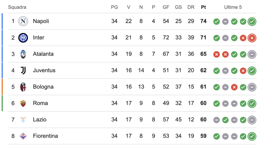Click the Juventus logo
The width and height of the screenshot is (259, 146).
click(x=23, y=70)
